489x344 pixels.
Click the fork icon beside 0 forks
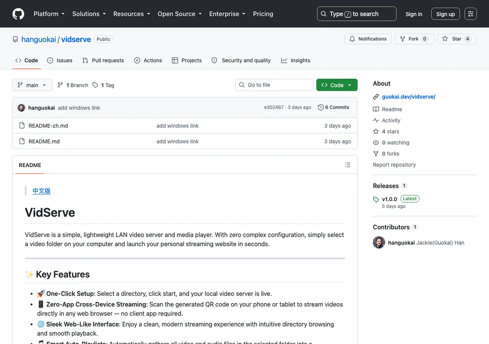[376, 154]
